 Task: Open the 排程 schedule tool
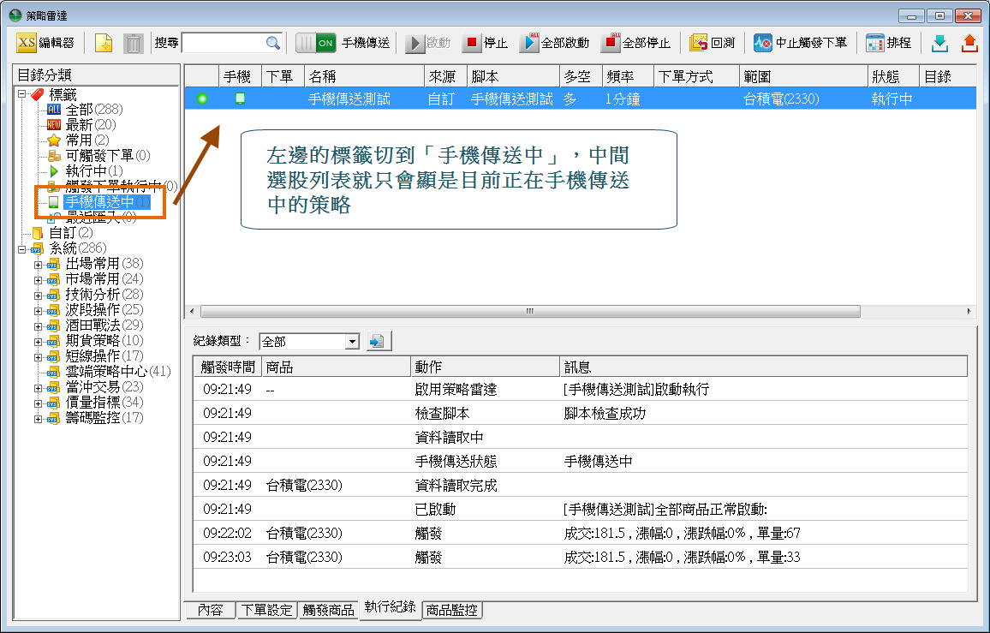point(888,43)
